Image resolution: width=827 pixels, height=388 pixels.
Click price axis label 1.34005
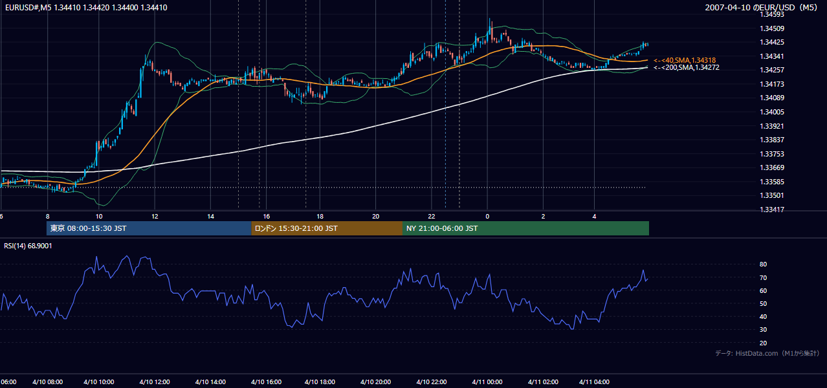[x=772, y=112]
